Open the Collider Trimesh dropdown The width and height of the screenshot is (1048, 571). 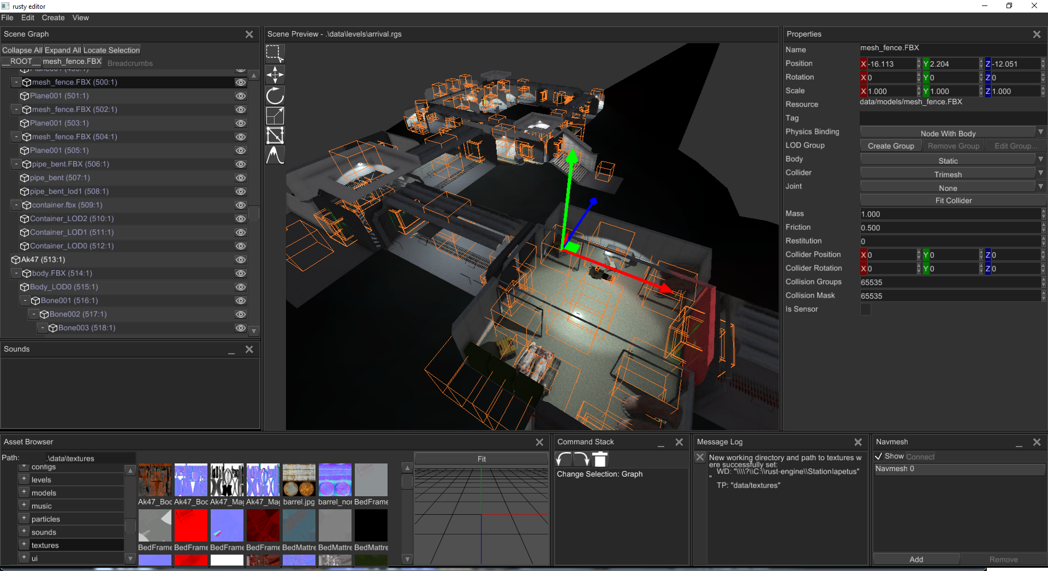[952, 174]
